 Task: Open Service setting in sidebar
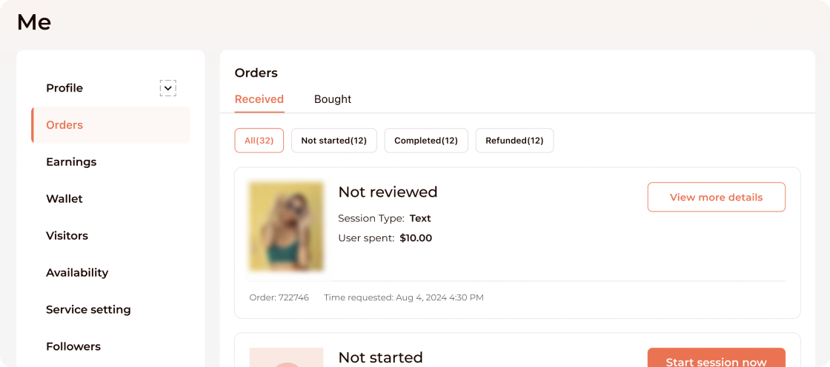point(88,310)
